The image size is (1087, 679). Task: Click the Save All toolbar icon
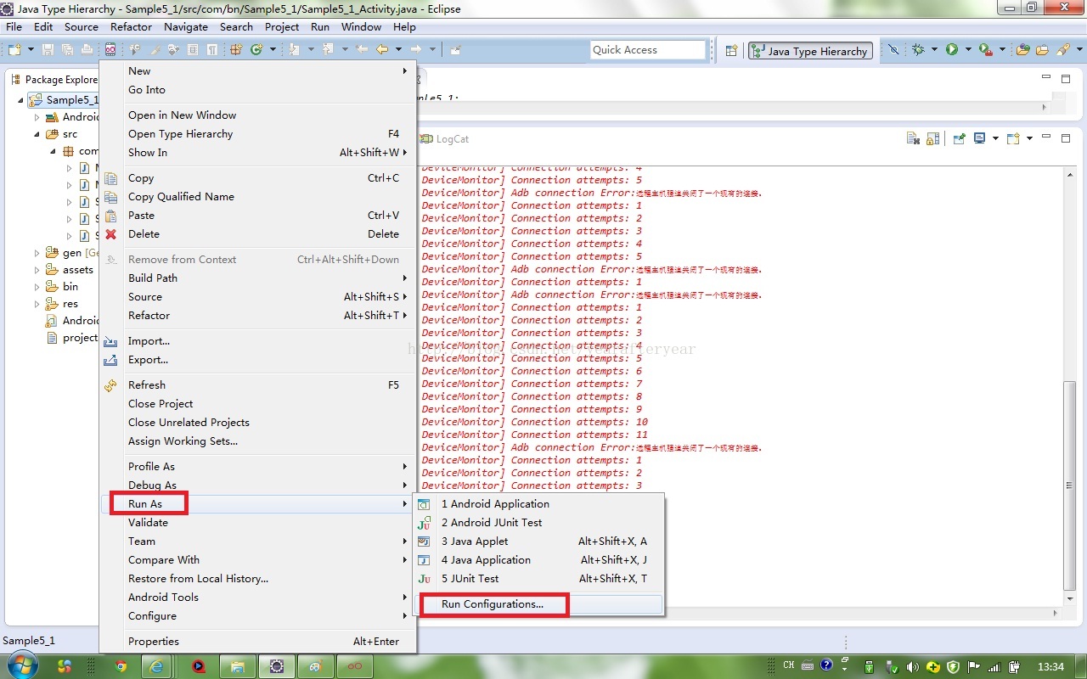[67, 50]
